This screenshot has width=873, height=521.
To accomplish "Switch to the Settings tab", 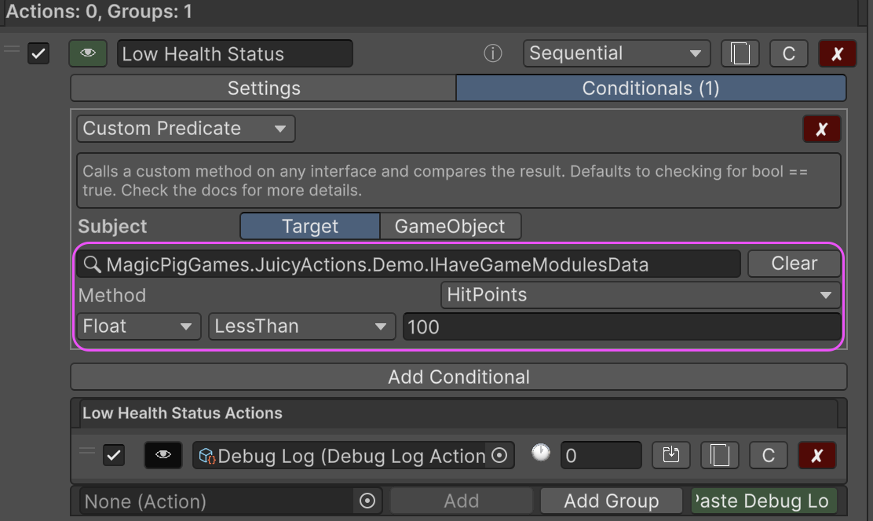I will (x=264, y=88).
